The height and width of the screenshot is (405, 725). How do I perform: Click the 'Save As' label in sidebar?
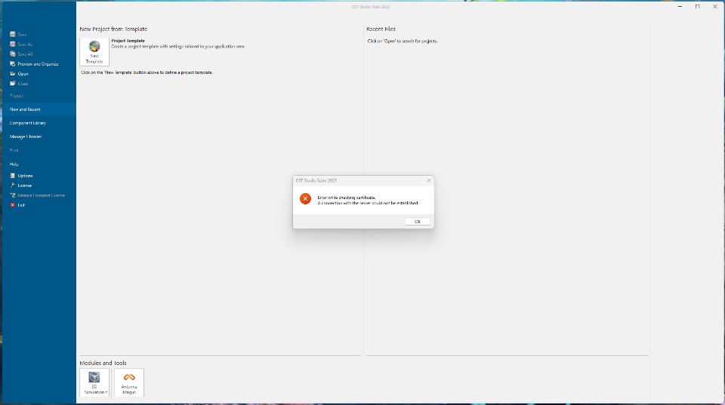click(x=25, y=44)
